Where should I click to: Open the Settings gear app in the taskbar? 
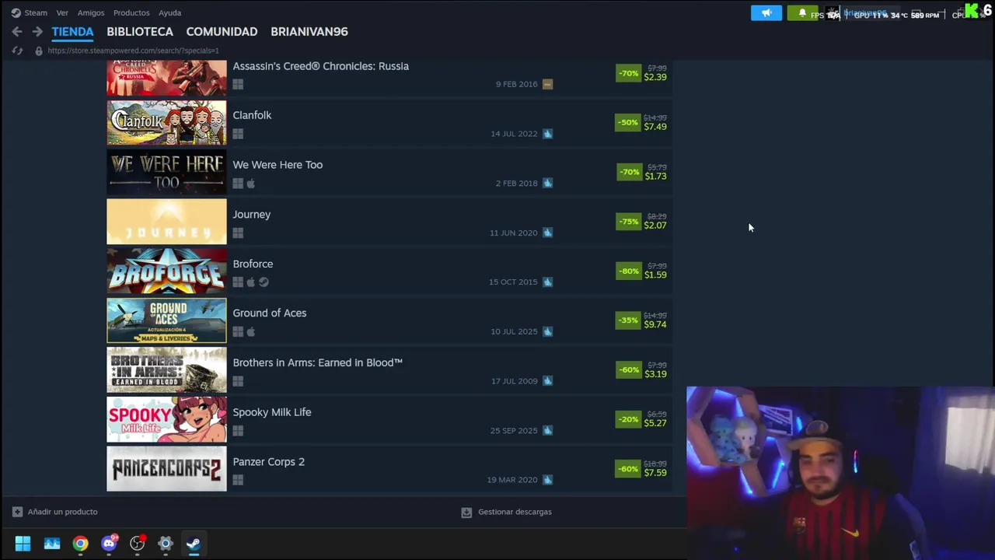point(166,544)
